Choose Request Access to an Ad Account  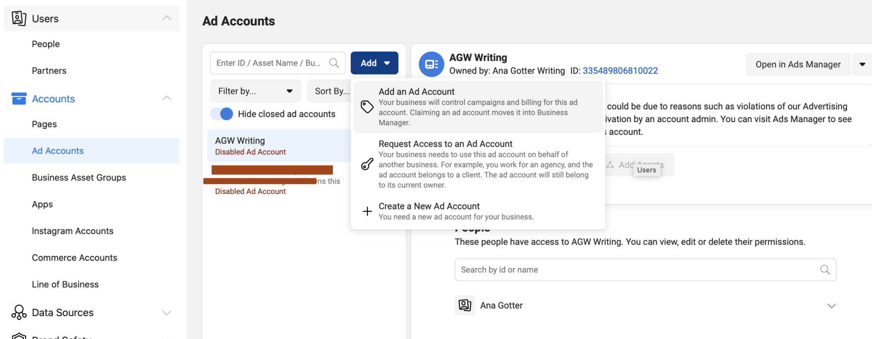(x=478, y=164)
